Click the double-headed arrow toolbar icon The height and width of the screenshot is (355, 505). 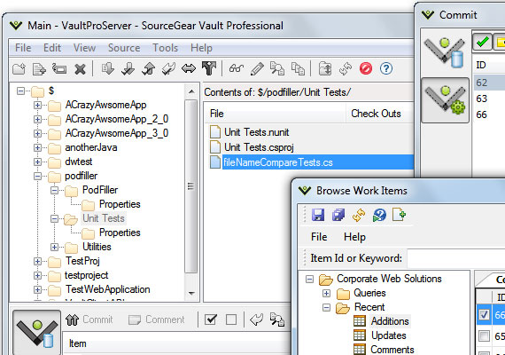coord(189,68)
